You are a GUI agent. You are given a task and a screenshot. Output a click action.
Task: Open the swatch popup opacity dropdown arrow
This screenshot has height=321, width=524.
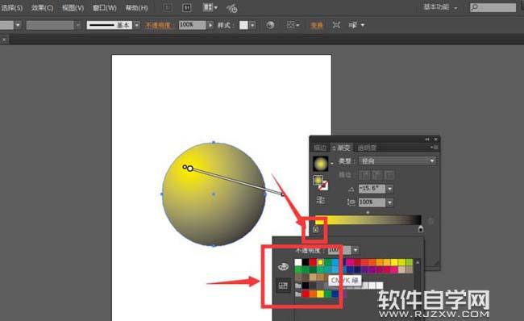pos(356,250)
